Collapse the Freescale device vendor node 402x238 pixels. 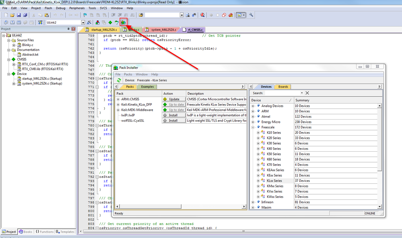click(253, 127)
